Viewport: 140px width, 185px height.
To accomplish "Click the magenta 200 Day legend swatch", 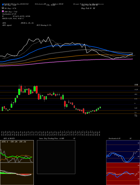I will (3, 11).
